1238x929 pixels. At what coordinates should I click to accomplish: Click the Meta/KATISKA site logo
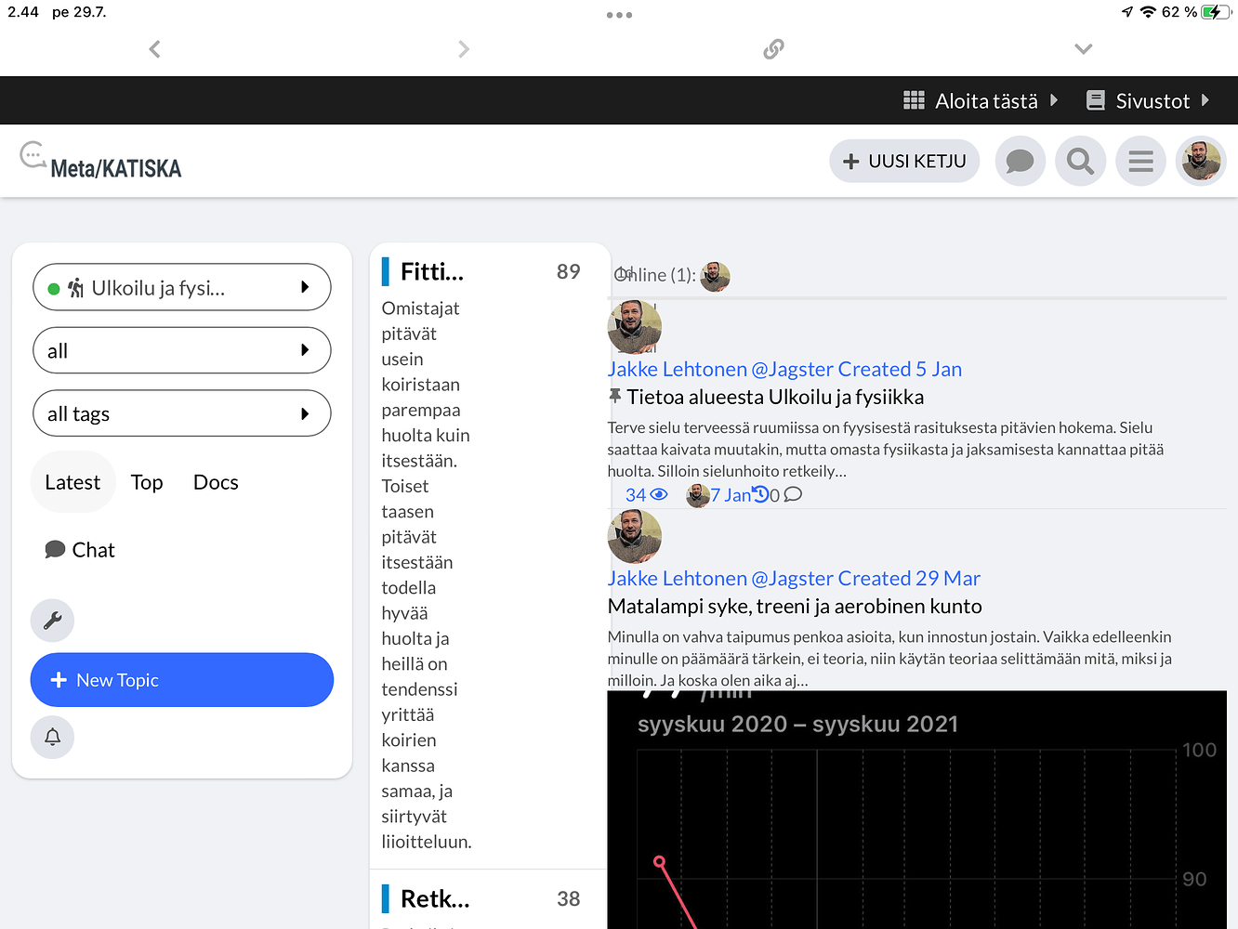(101, 163)
